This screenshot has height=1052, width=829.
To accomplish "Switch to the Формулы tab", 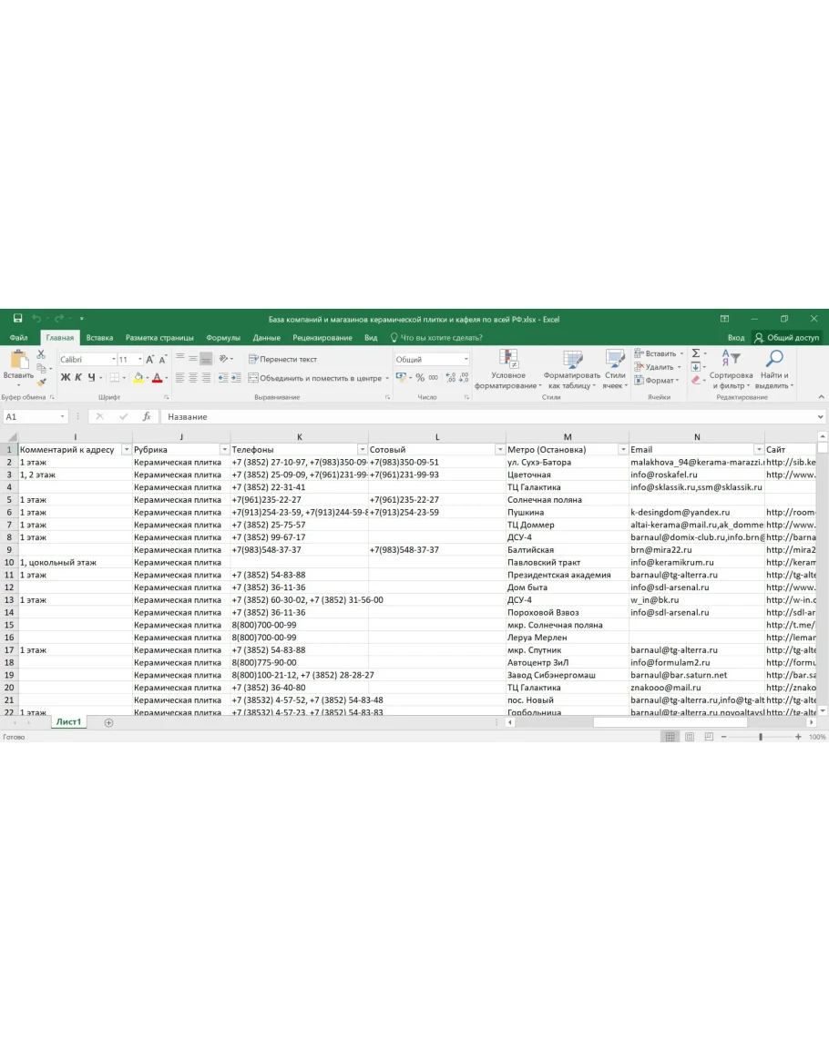I will coord(223,338).
